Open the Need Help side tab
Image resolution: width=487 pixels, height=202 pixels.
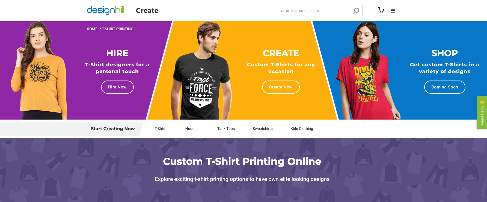click(482, 112)
